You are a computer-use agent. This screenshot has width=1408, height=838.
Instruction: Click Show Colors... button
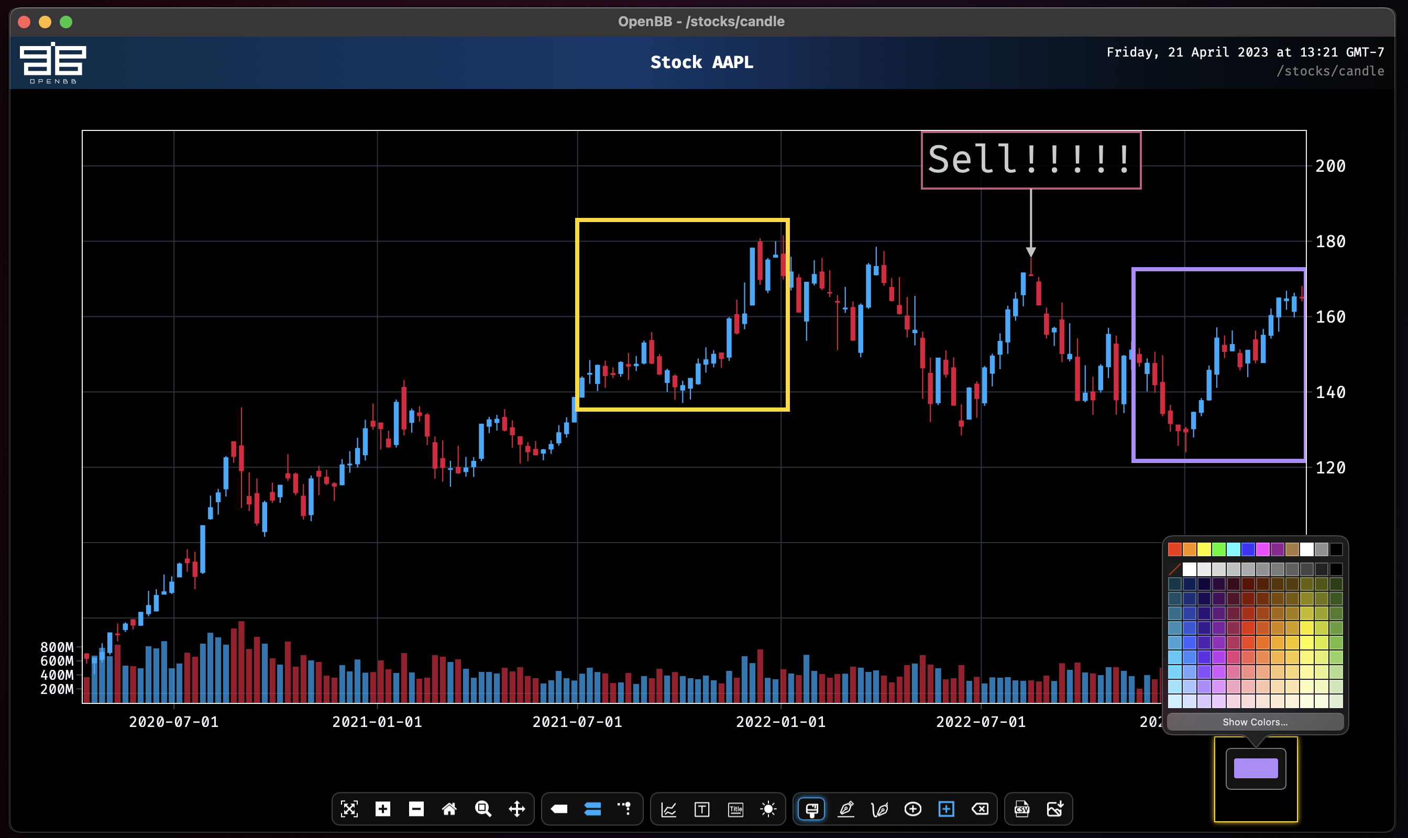click(x=1255, y=722)
